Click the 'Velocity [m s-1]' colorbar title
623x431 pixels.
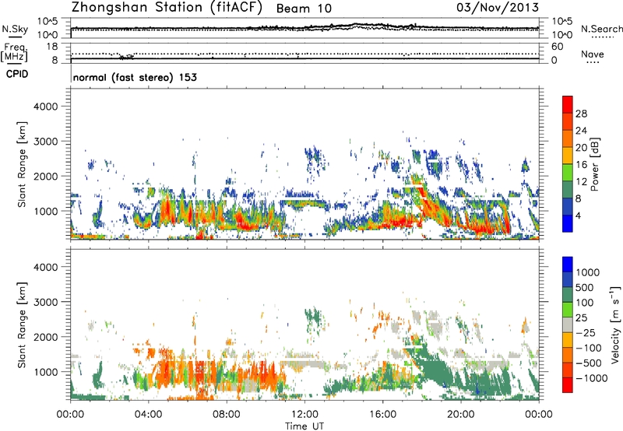[x=615, y=324]
